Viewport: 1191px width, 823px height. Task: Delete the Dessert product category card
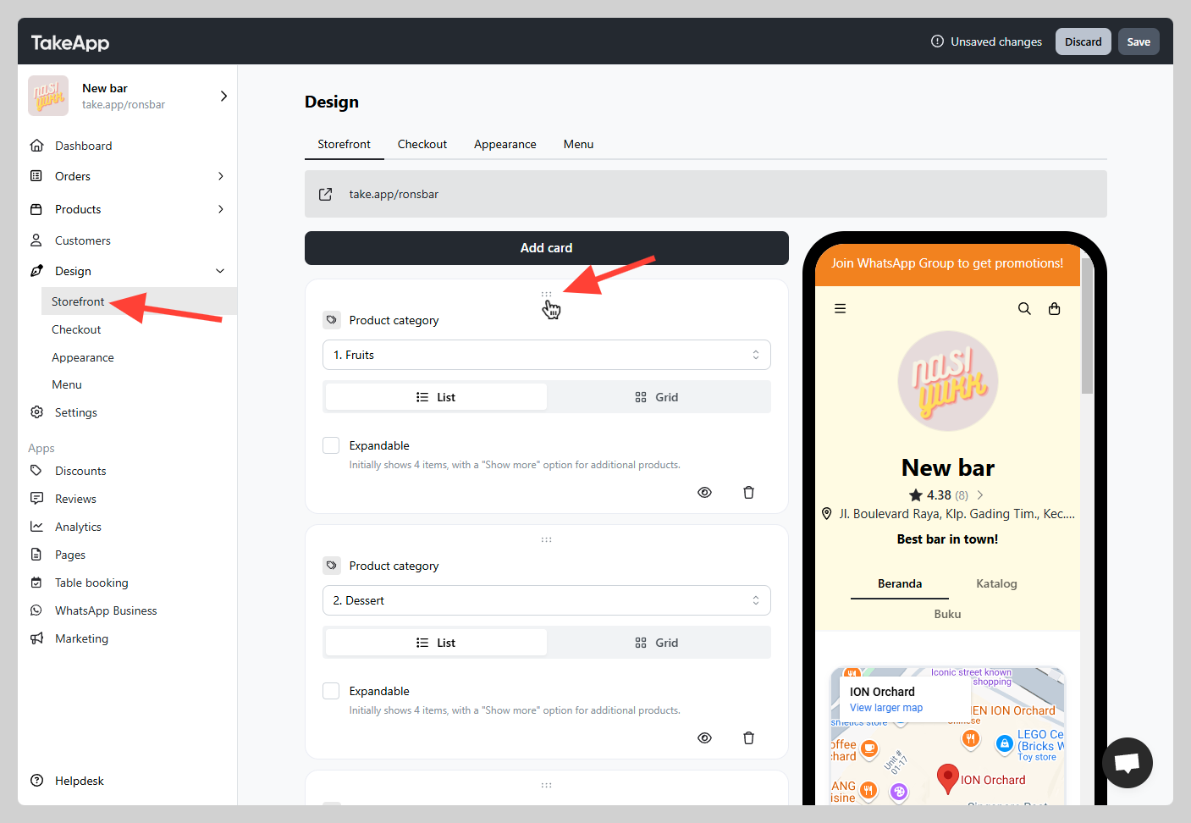pyautogui.click(x=748, y=737)
